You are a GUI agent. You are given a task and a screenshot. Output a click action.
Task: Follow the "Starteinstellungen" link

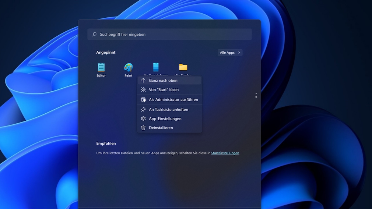tap(225, 153)
